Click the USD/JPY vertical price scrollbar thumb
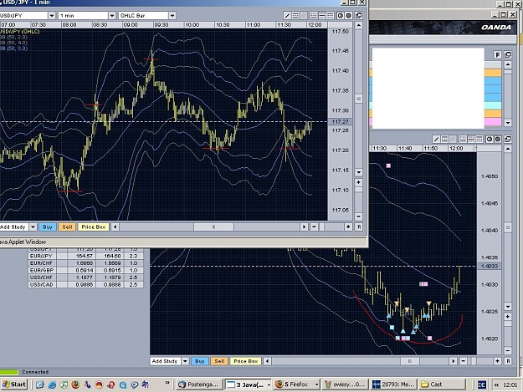 coord(358,99)
